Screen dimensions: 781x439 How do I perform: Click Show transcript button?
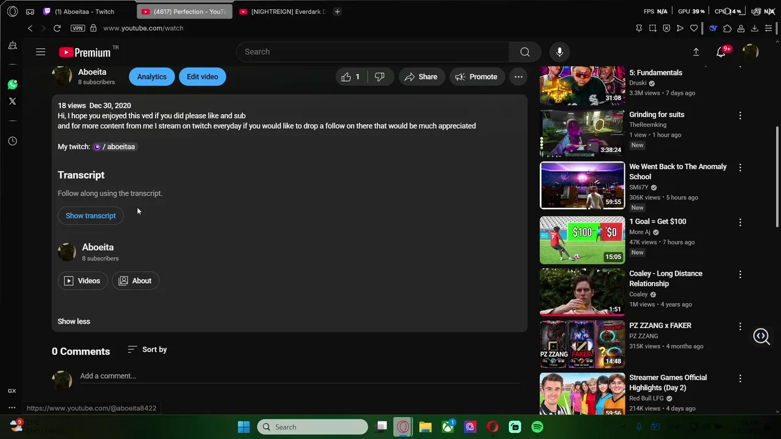[91, 216]
